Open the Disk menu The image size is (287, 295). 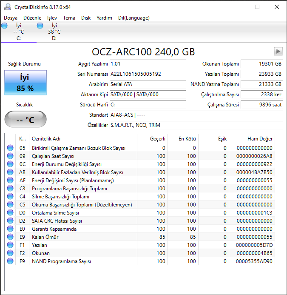pyautogui.click(x=86, y=18)
